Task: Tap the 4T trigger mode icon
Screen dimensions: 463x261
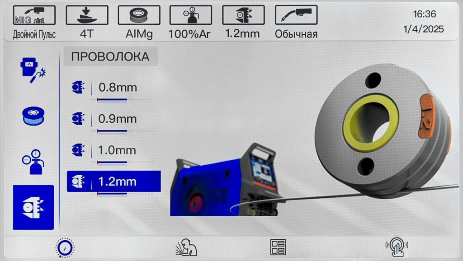Action: point(87,15)
